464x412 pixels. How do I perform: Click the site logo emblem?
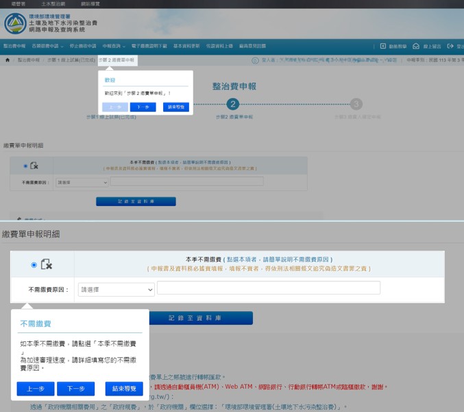tap(15, 23)
